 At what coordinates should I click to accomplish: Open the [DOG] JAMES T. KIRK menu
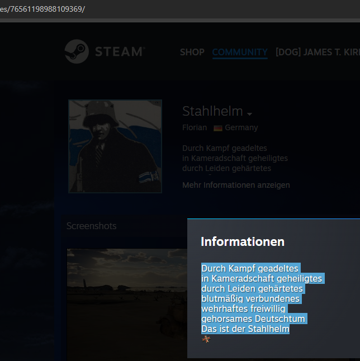tap(317, 52)
